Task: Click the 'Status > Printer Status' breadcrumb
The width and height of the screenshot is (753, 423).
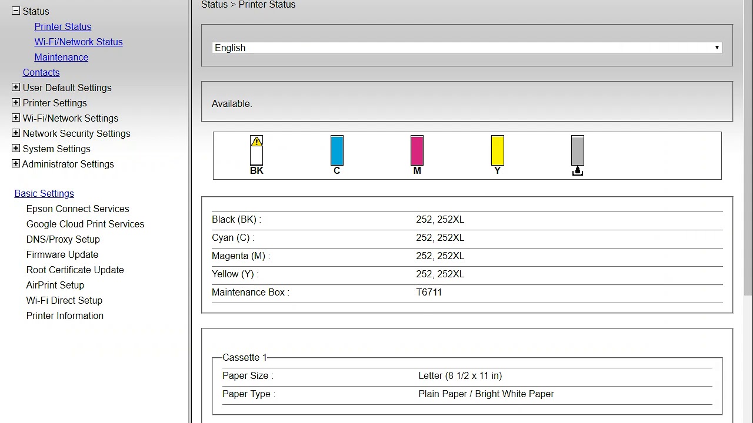Action: tap(248, 5)
